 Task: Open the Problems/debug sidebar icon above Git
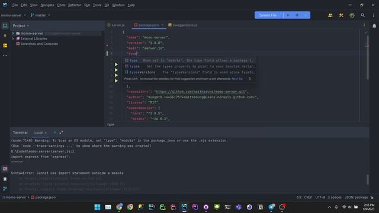pos(5,179)
